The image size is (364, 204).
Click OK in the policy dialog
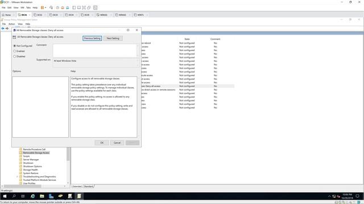pos(102,143)
